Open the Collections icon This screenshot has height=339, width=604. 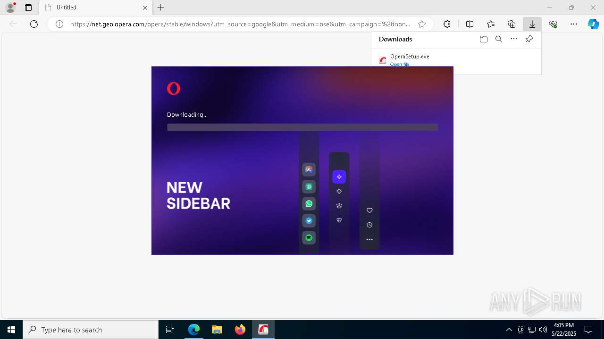[x=512, y=24]
